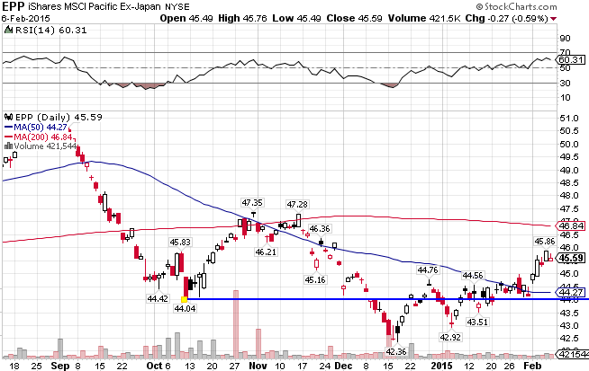Click the red down-arrow change indicator
Image resolution: width=589 pixels, height=371 pixels.
pos(554,19)
